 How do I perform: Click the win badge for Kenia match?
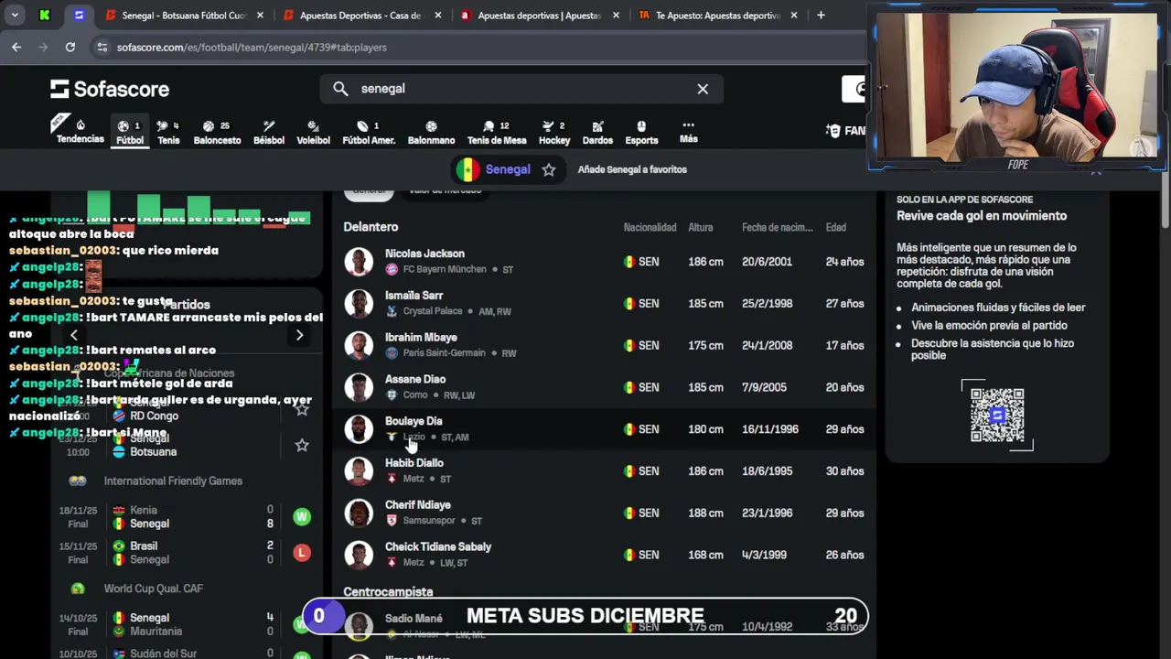tap(302, 517)
